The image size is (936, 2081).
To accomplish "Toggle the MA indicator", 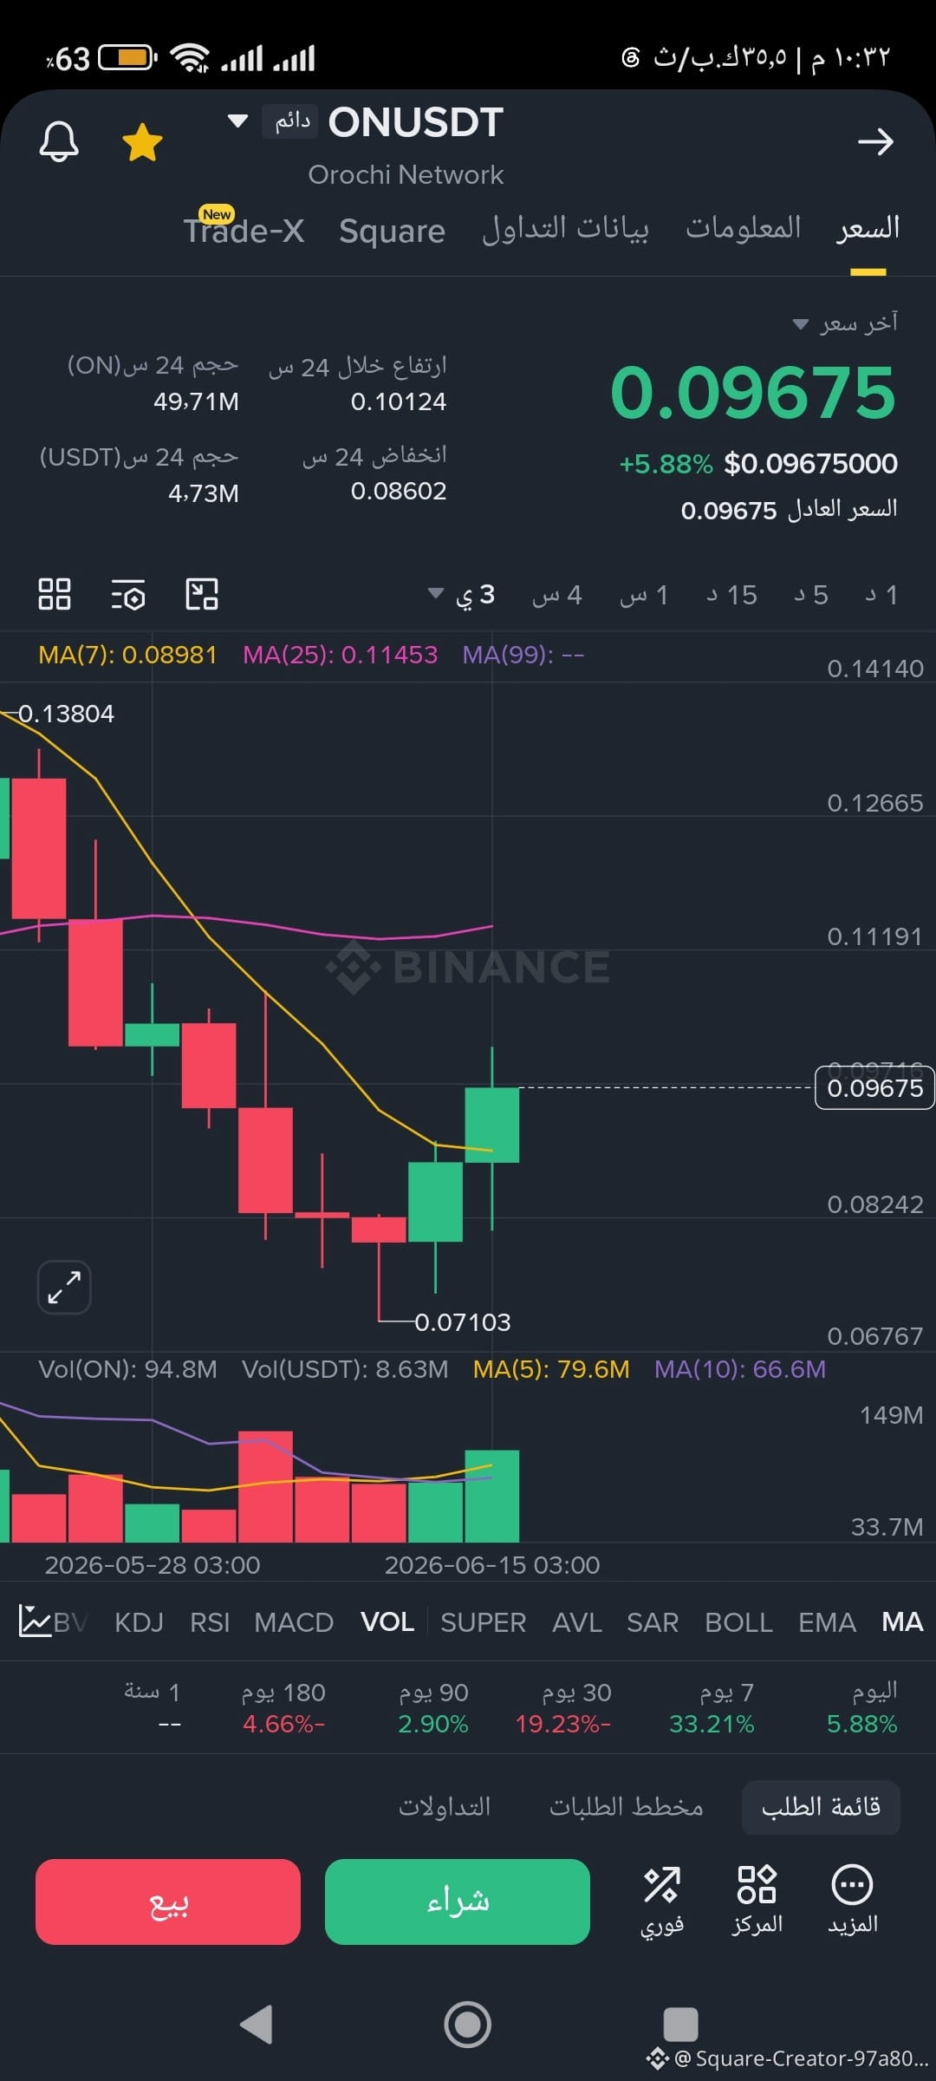I will coord(902,1621).
